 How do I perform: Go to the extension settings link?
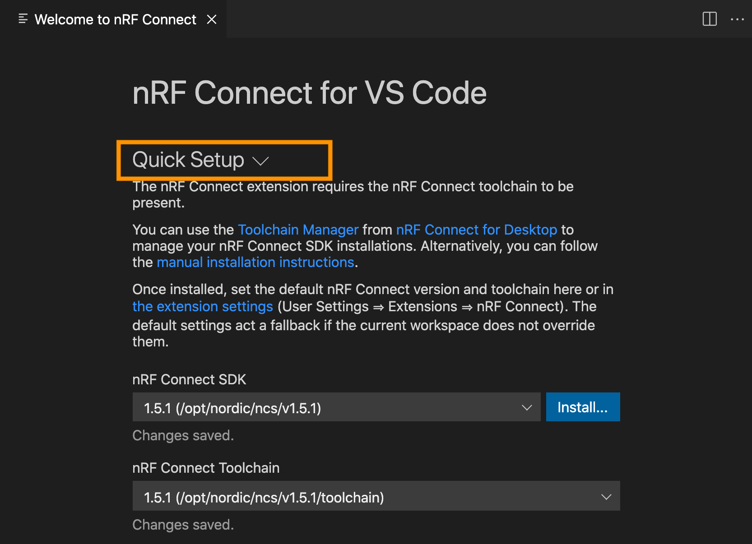pos(202,306)
